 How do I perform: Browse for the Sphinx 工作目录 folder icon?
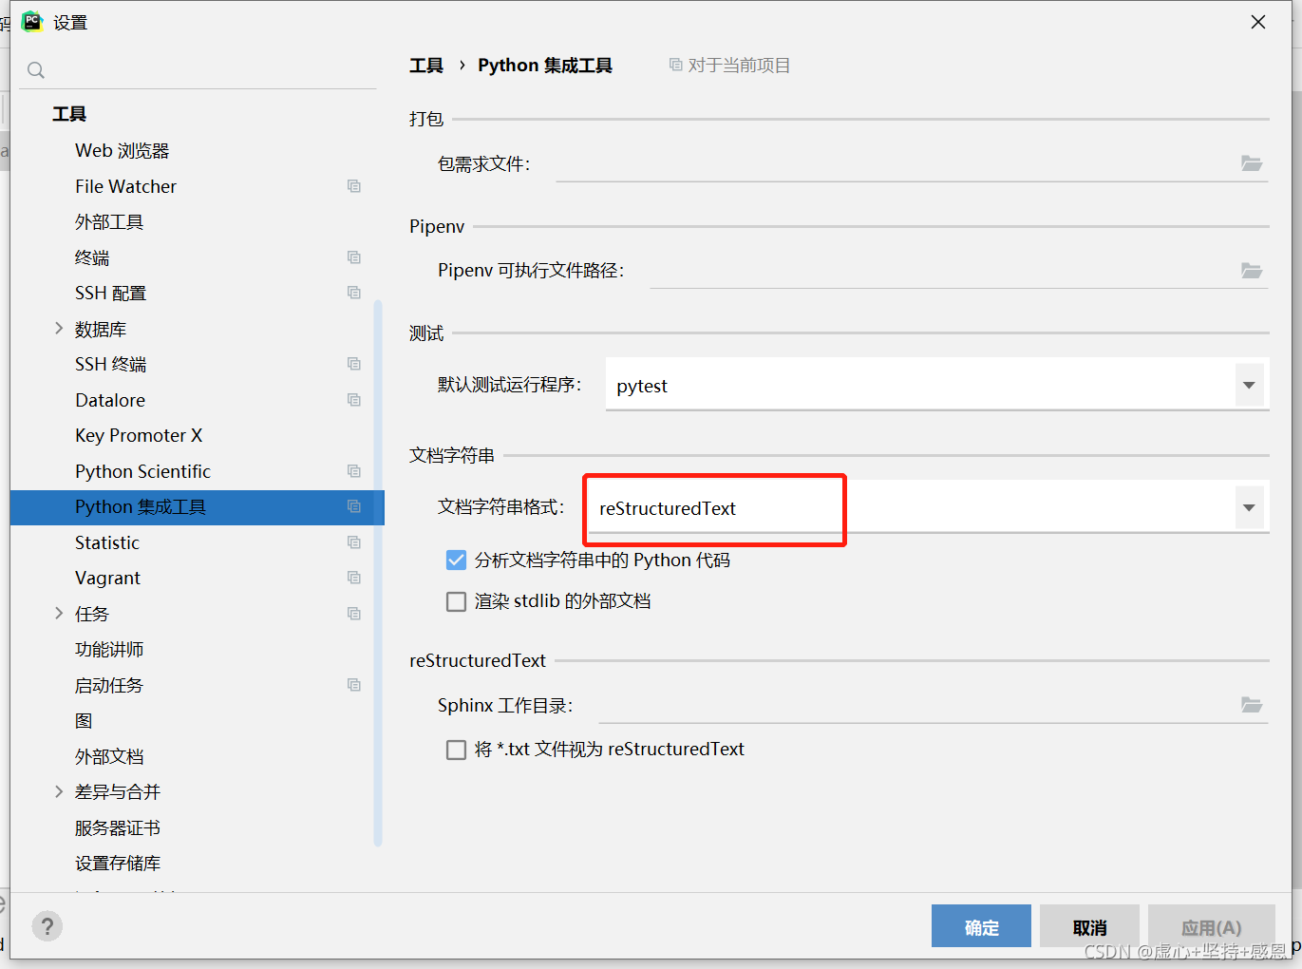pyautogui.click(x=1252, y=705)
